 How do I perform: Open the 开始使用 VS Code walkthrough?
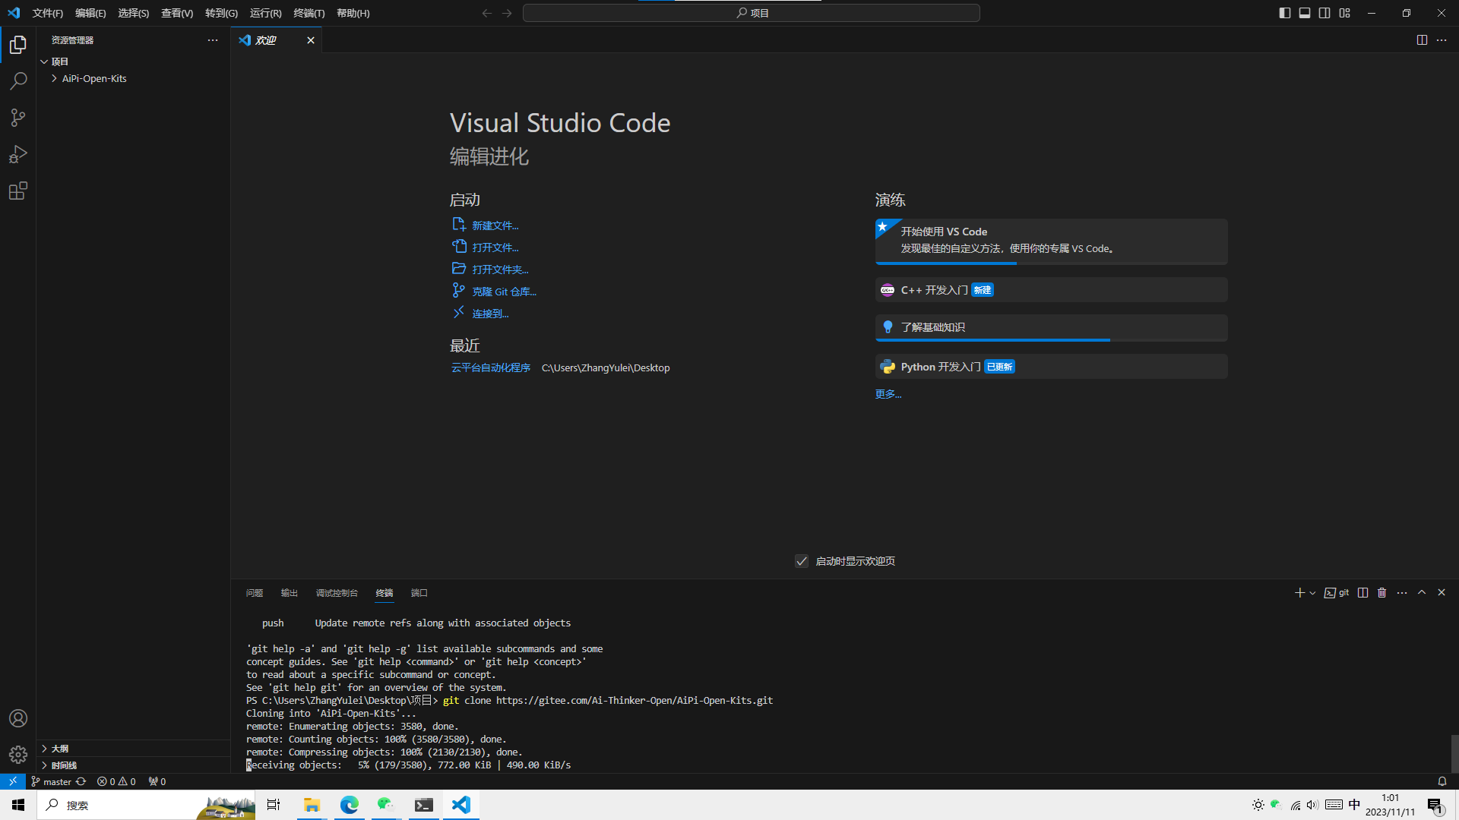(x=1051, y=241)
